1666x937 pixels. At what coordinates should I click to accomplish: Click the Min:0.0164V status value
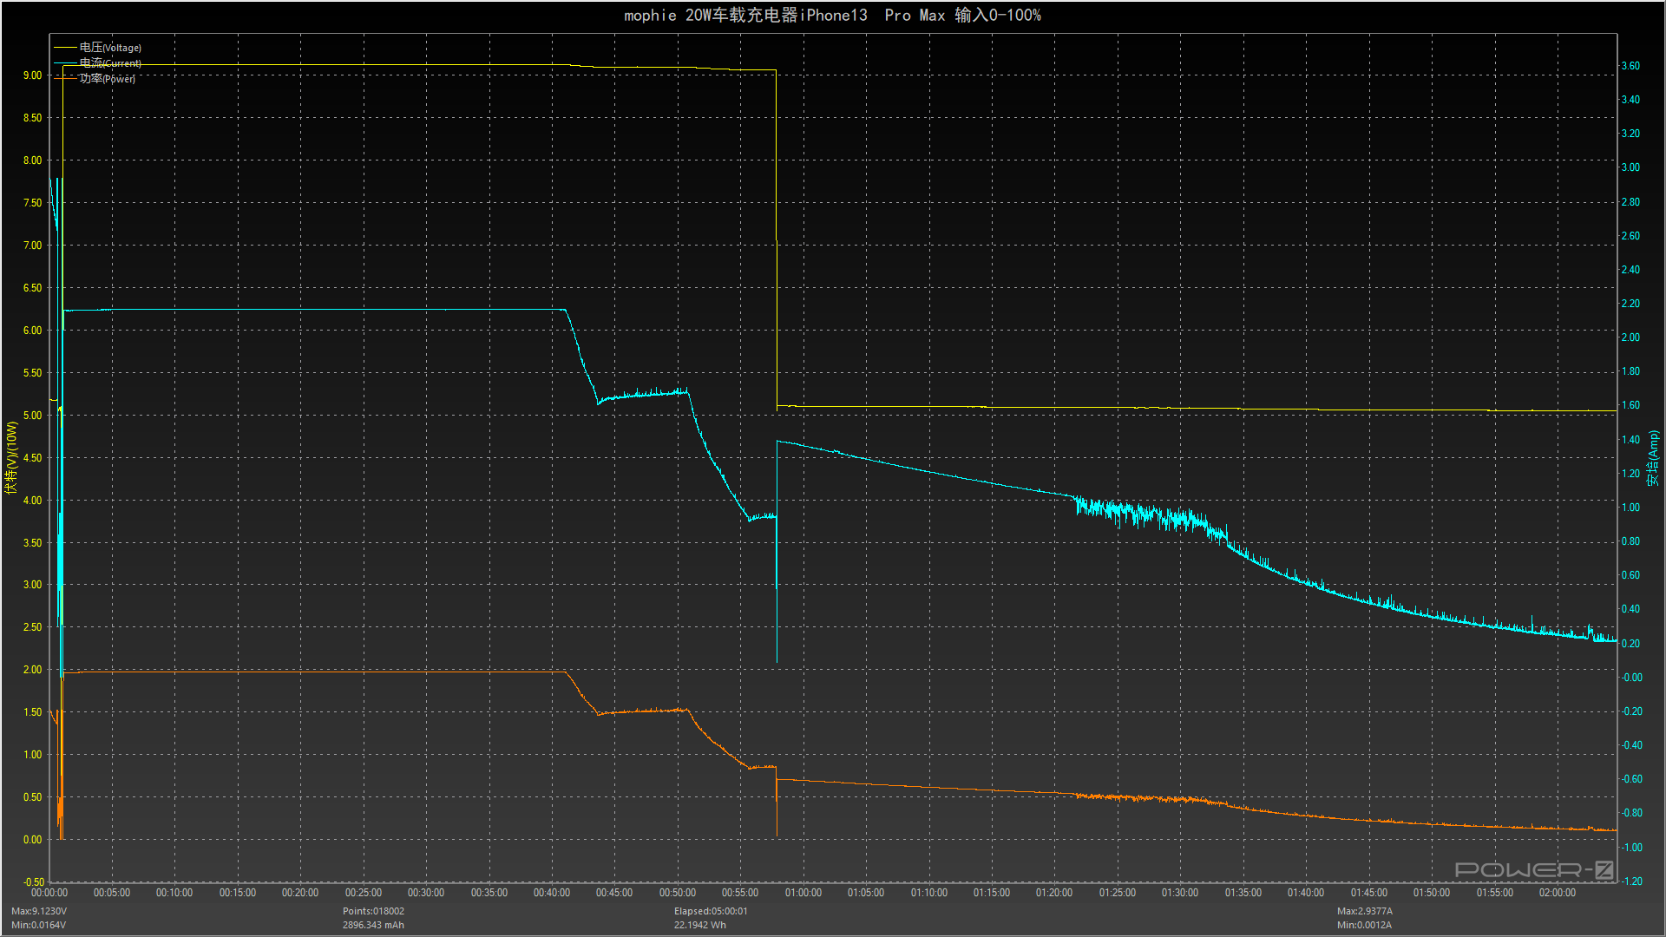coord(39,925)
